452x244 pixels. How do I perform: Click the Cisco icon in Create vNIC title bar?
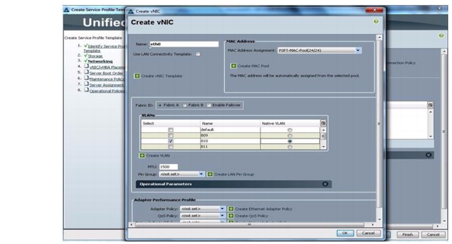coord(131,11)
